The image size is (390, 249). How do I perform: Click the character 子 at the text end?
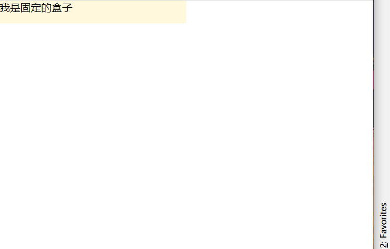tap(67, 8)
